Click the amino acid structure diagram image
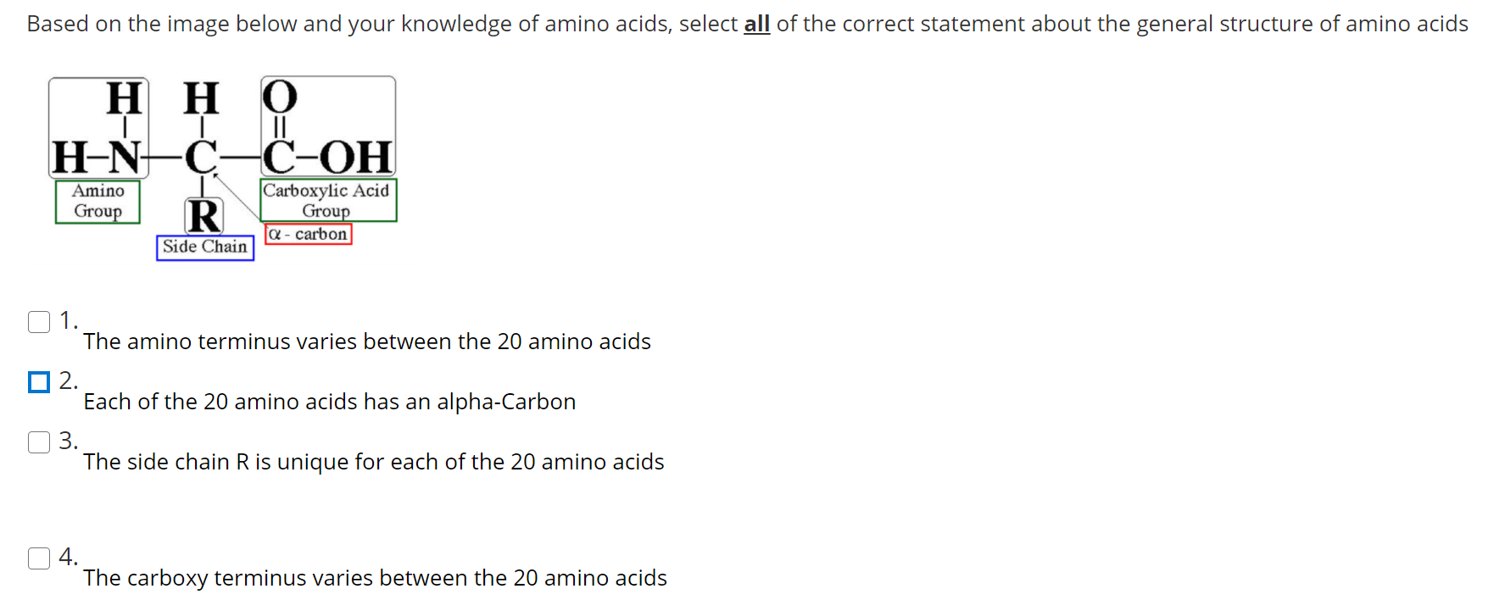 [x=220, y=165]
